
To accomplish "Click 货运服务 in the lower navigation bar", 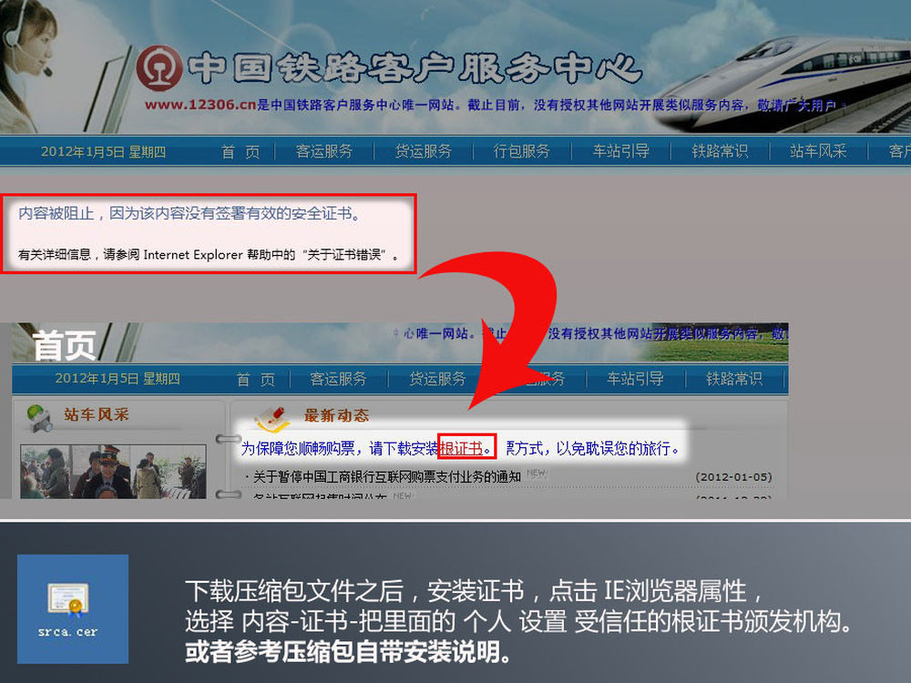I will point(437,379).
